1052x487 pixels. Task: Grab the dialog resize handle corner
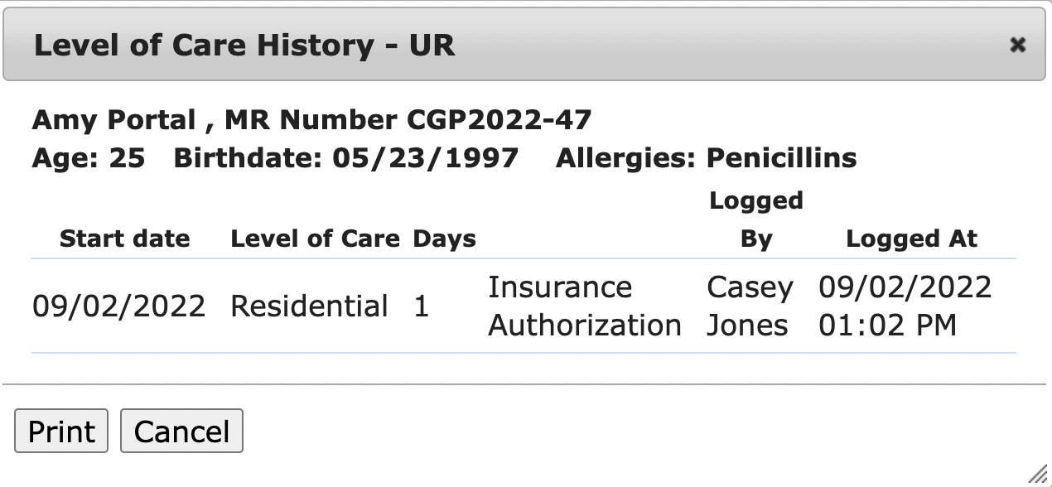pos(1036,474)
